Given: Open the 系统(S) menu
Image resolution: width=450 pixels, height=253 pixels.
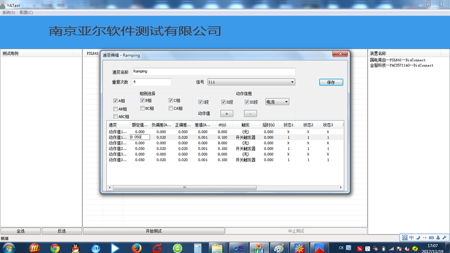Looking at the screenshot, I should 8,12.
